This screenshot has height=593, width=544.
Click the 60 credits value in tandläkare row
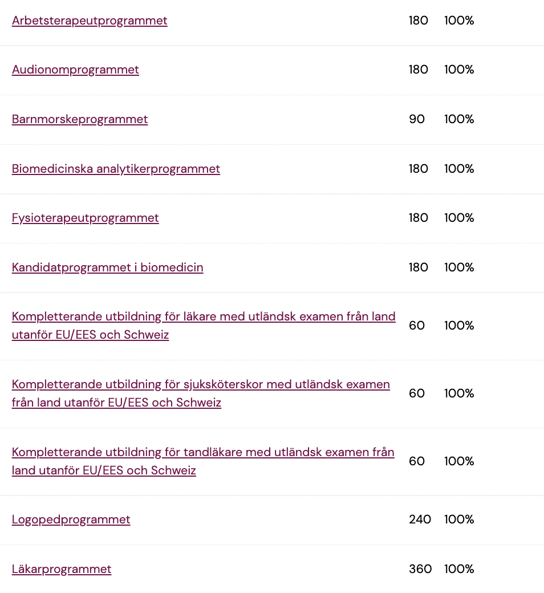coord(417,461)
